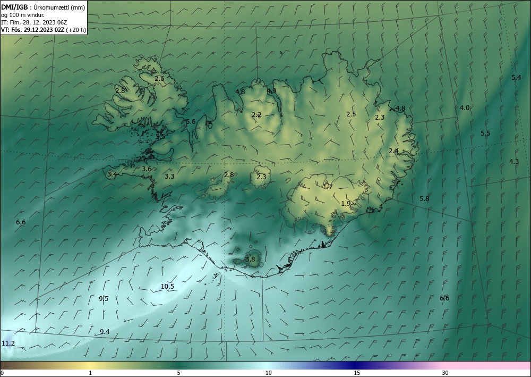
Task: Click the 5.6 value label
Action: point(191,121)
